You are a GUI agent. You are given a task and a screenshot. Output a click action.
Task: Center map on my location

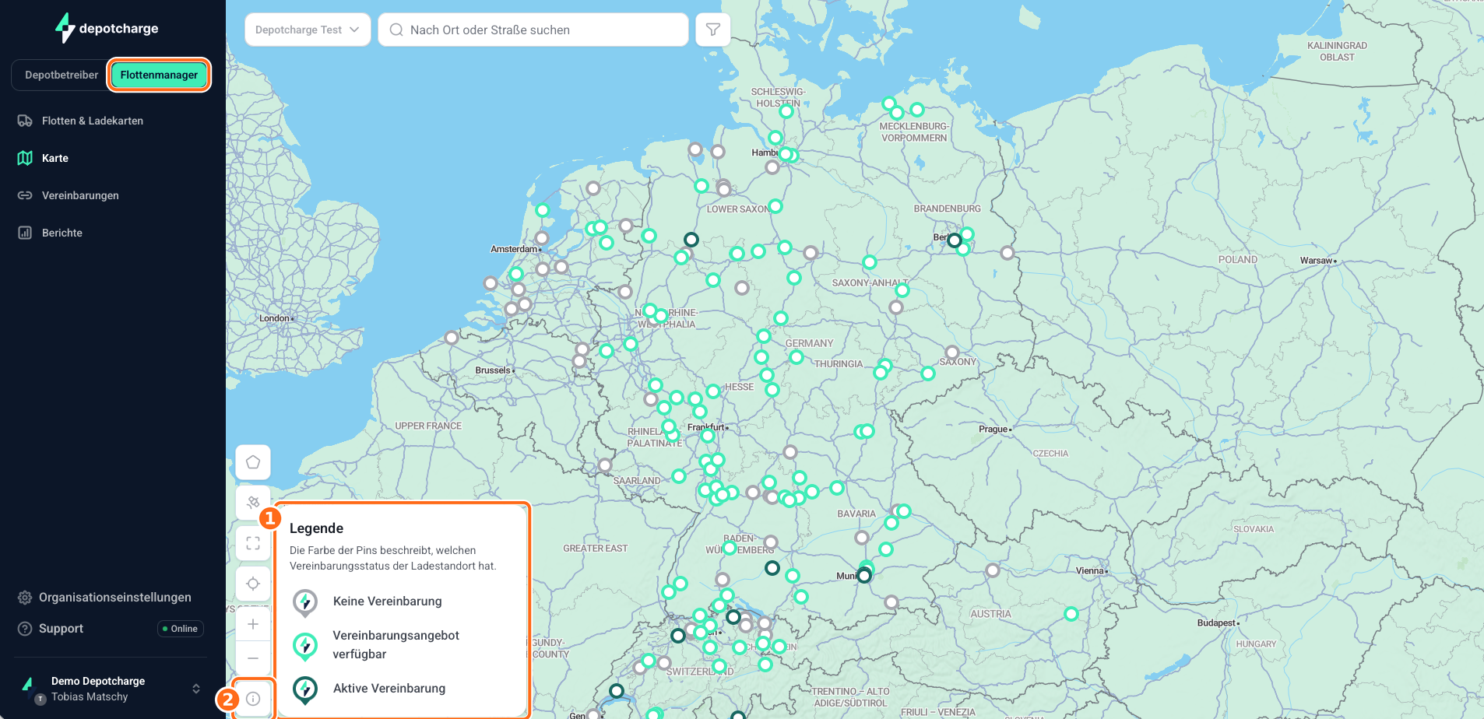tap(253, 584)
